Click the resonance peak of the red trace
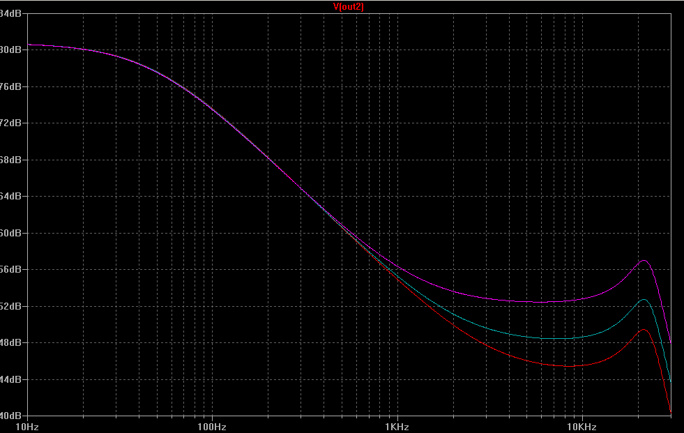The image size is (684, 433). click(642, 330)
